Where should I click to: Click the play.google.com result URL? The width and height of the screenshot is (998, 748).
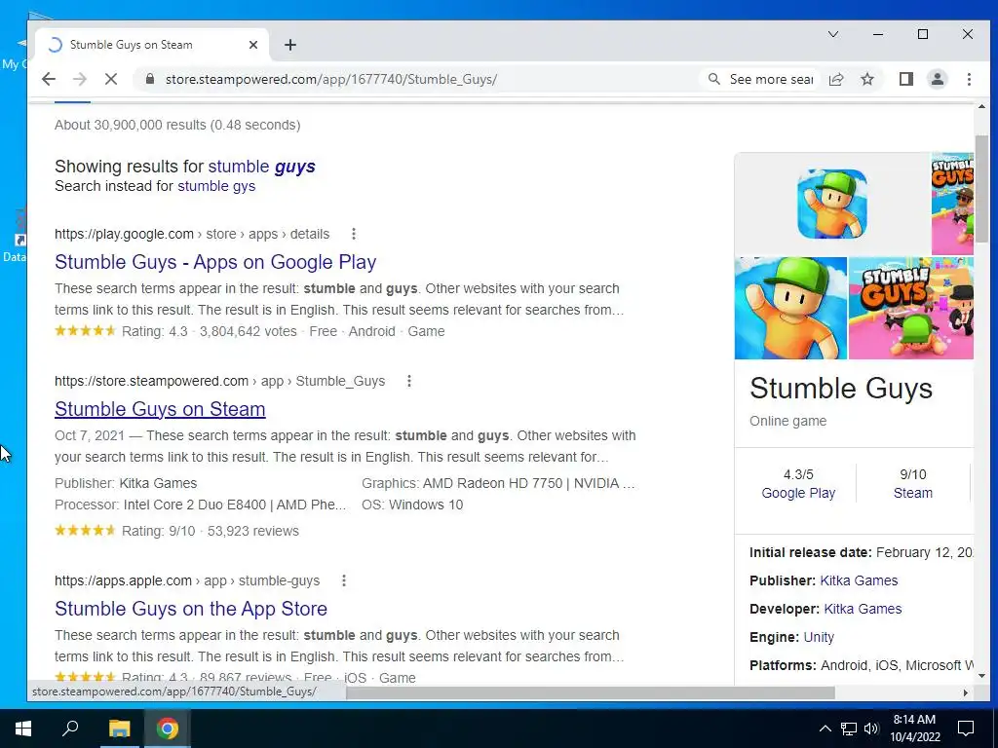point(192,234)
